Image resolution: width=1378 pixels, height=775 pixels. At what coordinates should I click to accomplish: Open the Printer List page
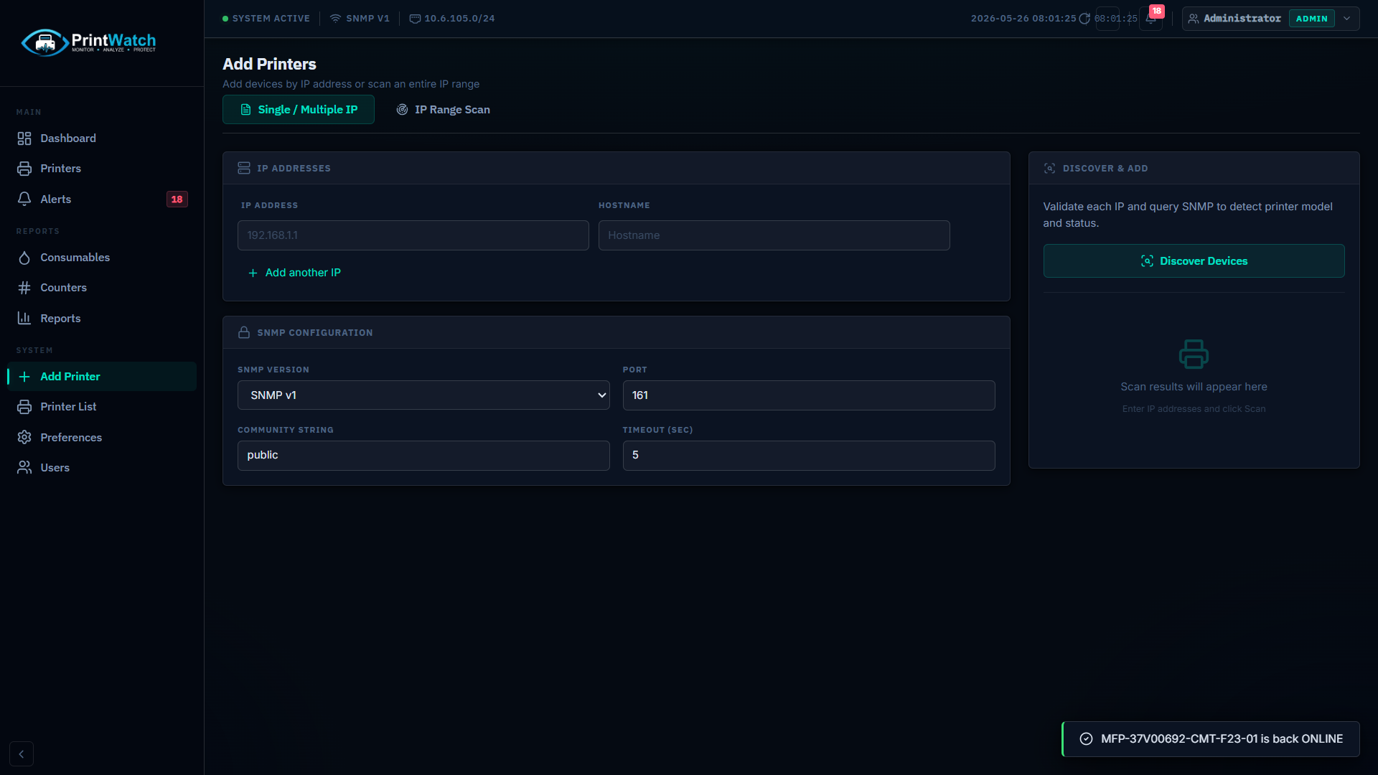[x=102, y=406]
